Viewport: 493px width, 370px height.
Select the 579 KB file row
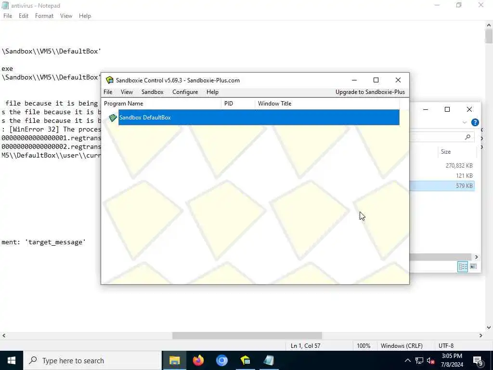tap(442, 185)
